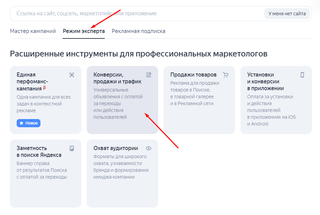Click the eye icon on Охват аудитории card
Screen dimensions: 320x215
(148, 148)
